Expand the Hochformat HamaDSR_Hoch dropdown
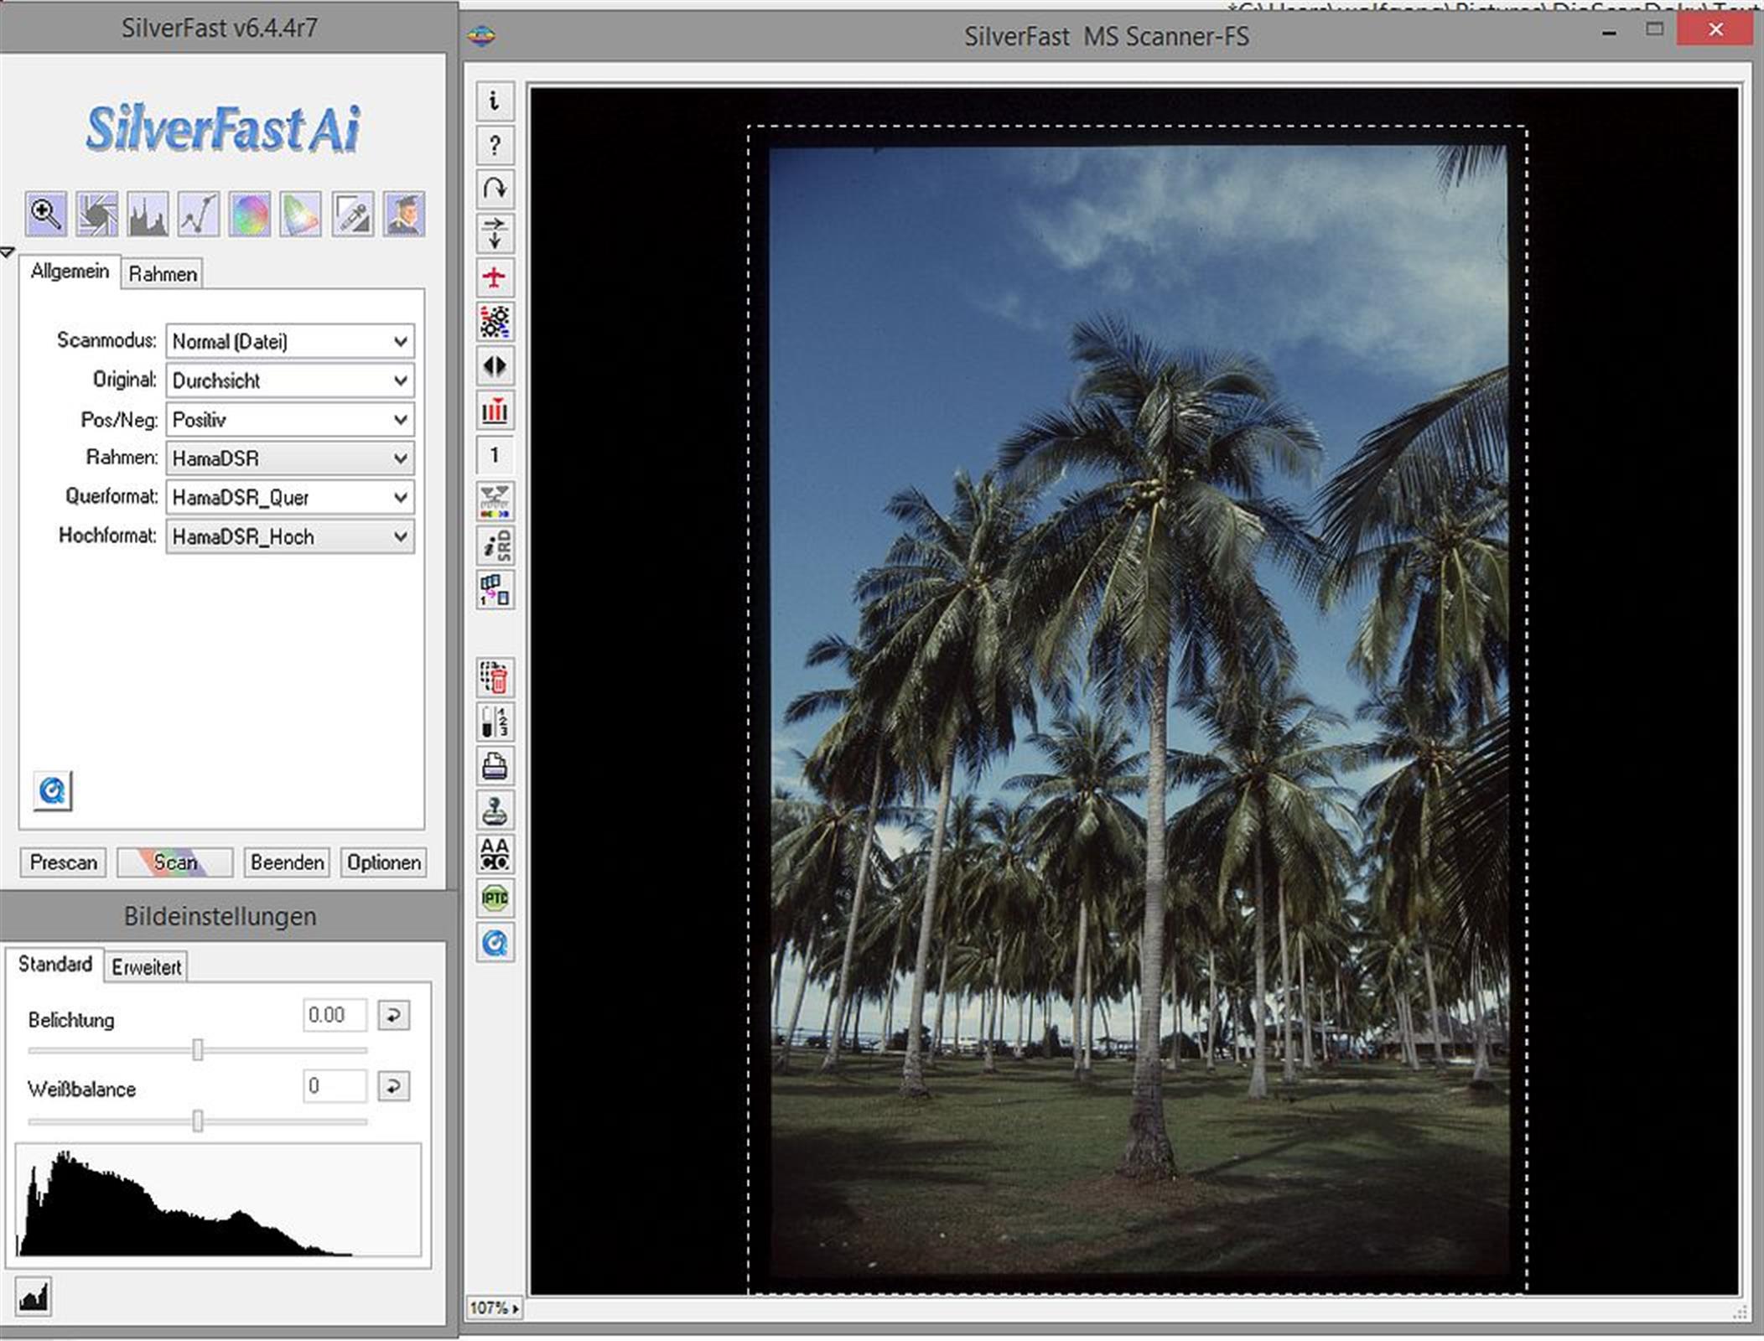The height and width of the screenshot is (1341, 1764). 289,536
